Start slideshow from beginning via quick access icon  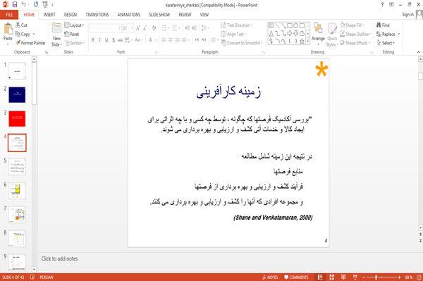click(45, 4)
